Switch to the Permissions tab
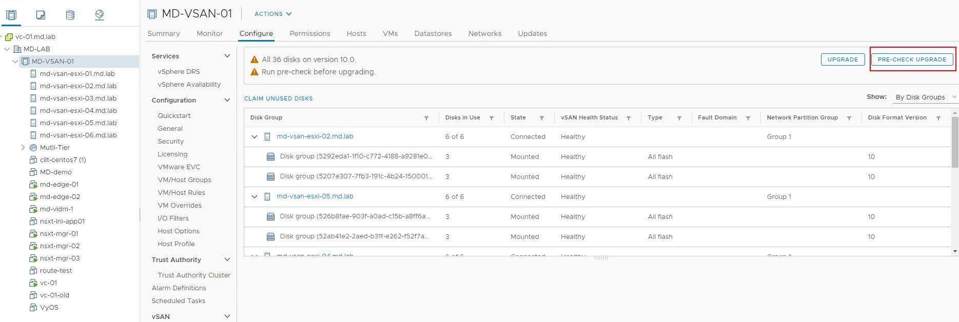This screenshot has height=322, width=959. (x=310, y=33)
